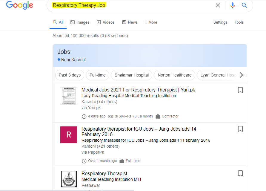Open Respiratory therapist for ICU Jobs listing
Screen dimensions: 266x191
tap(139, 132)
